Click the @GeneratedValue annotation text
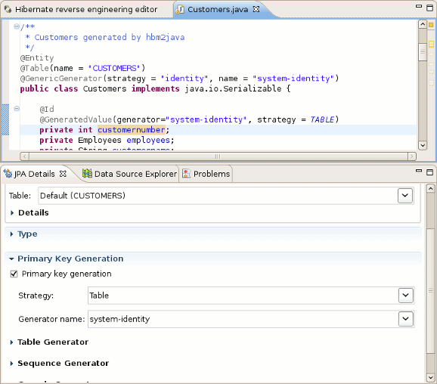 76,119
